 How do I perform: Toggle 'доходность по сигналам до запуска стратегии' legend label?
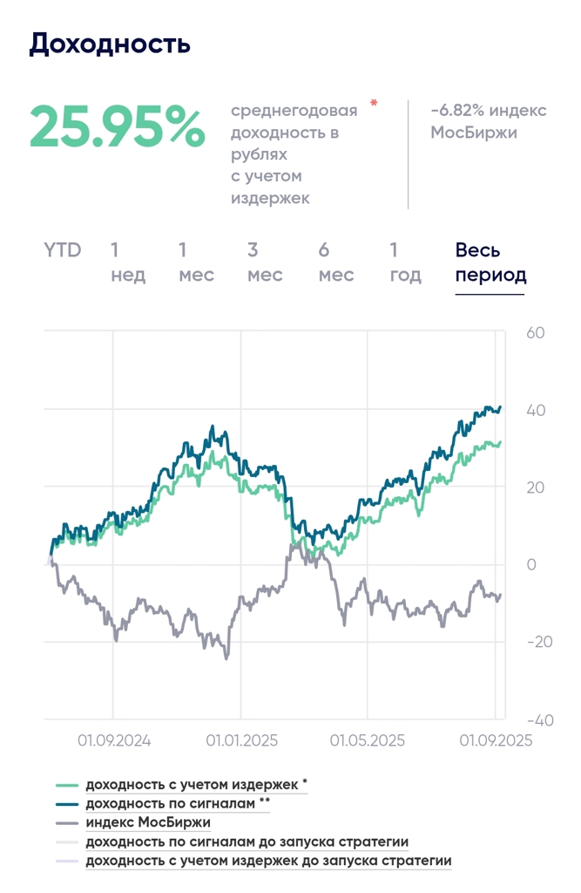click(247, 842)
